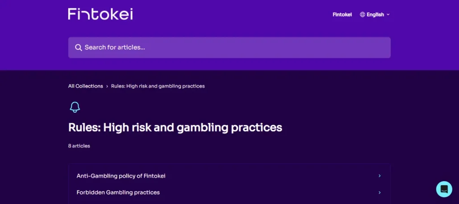This screenshot has height=204, width=459.
Task: Click the bell collection icon
Action: point(75,107)
